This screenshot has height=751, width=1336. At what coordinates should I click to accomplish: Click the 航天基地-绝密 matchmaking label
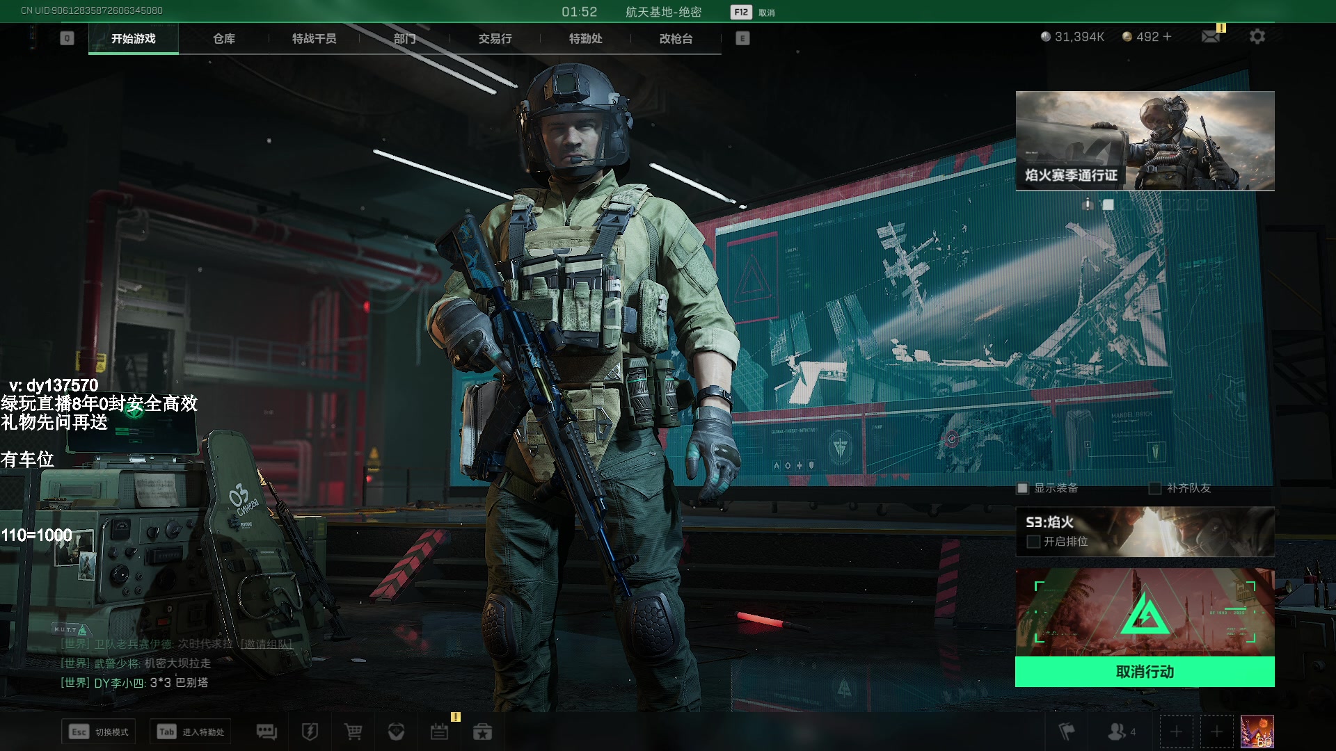(663, 12)
